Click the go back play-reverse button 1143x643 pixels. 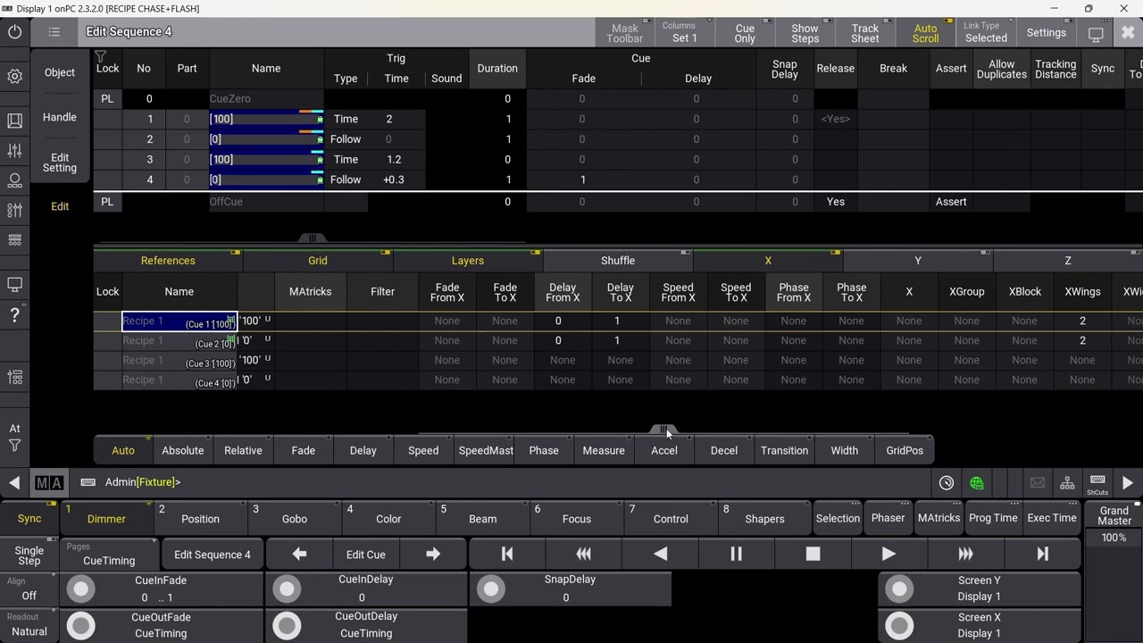click(660, 555)
